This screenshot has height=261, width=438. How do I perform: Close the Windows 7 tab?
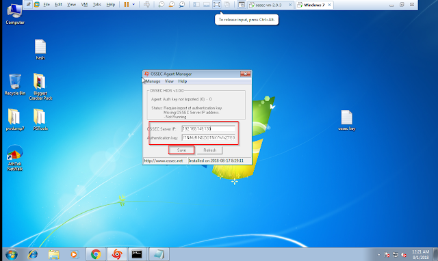[x=329, y=5]
